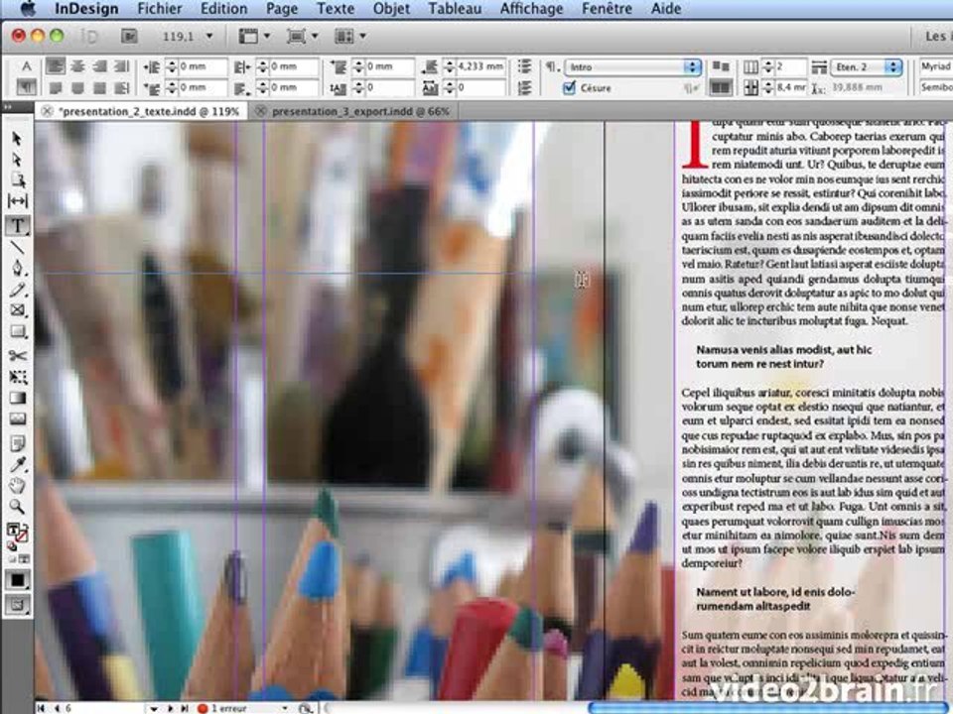The height and width of the screenshot is (714, 953).
Task: Click the left indent value field
Action: (203, 66)
